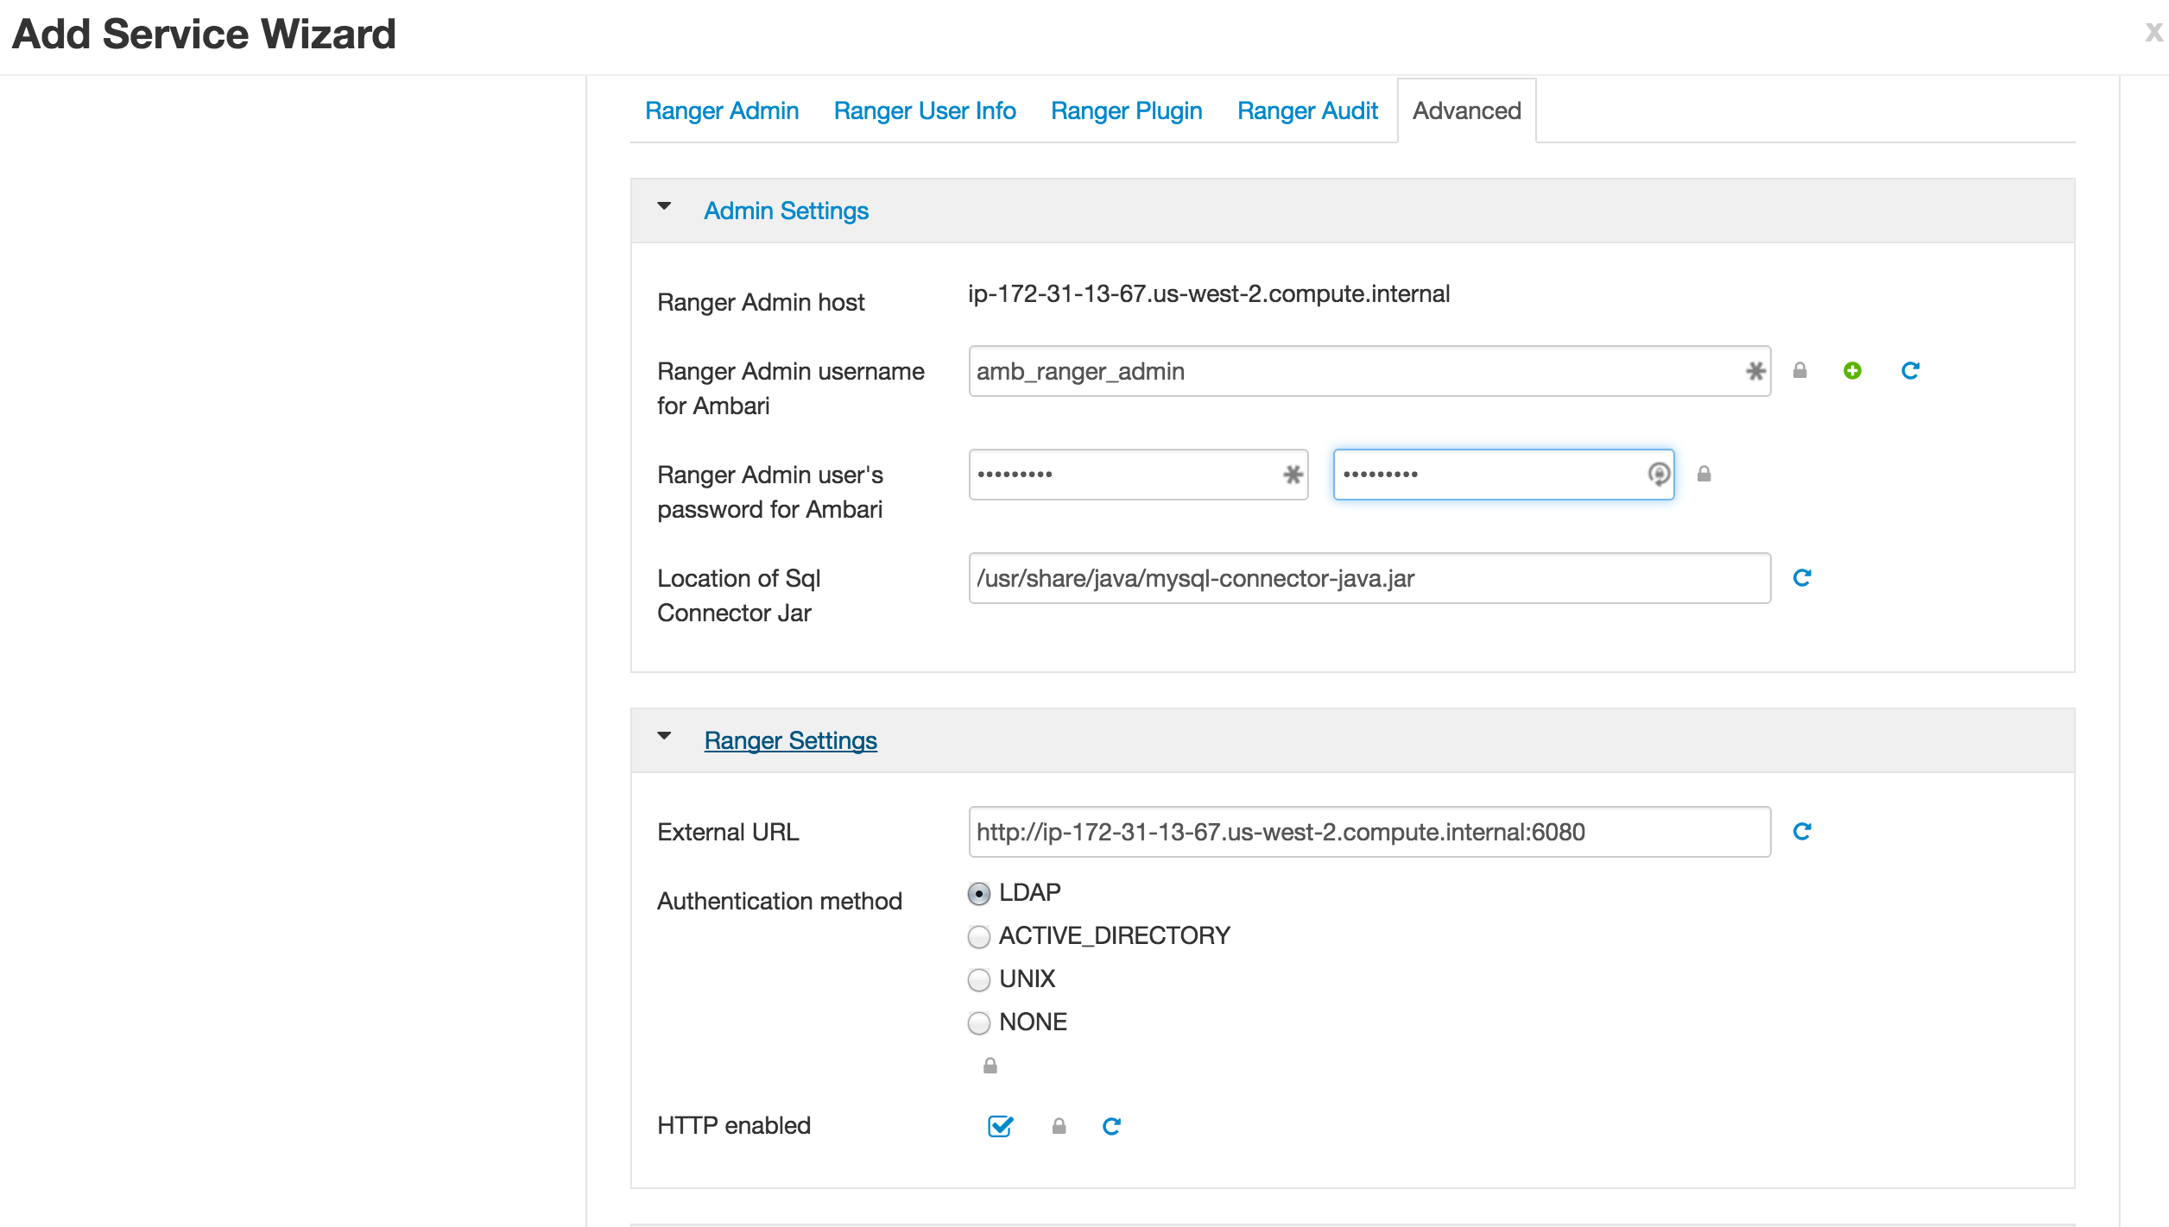
Task: Select NONE authentication radio button
Action: [979, 1022]
